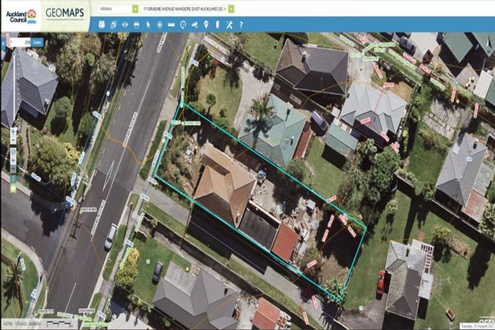Click the blue circular navigation icon
This screenshot has height=330, width=495.
(x=14, y=153)
